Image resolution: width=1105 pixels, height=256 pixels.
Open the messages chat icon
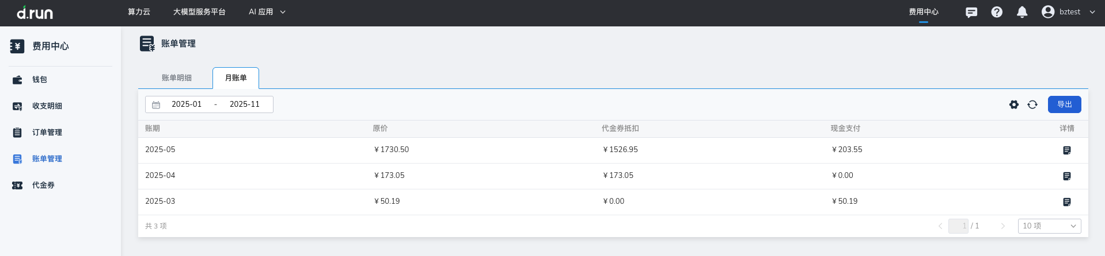point(971,12)
